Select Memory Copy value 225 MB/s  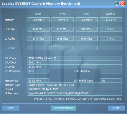(87, 20)
